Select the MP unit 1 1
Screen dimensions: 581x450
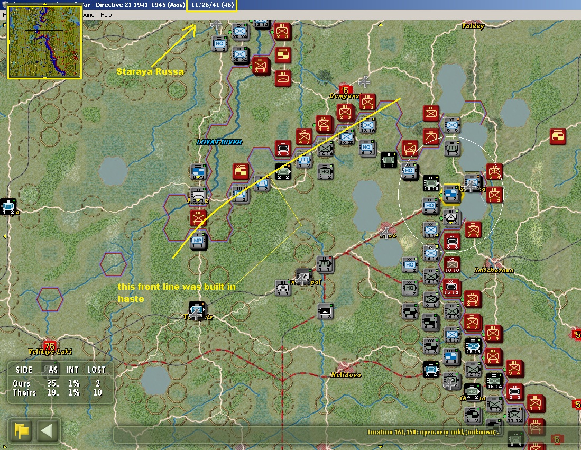(198, 242)
